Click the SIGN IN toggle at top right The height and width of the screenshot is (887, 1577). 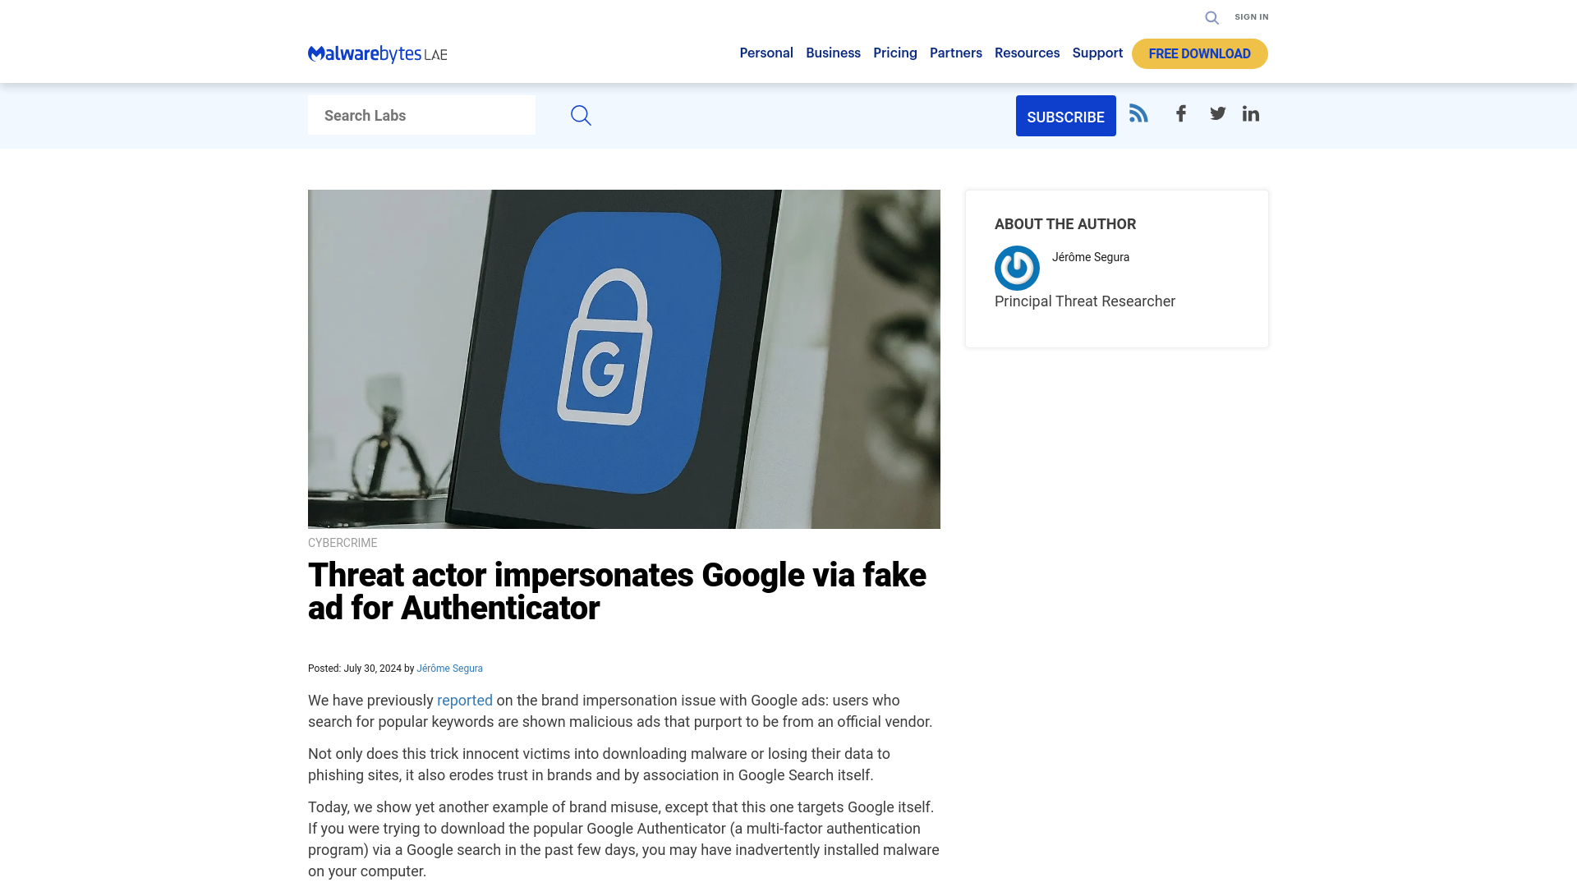(x=1252, y=16)
